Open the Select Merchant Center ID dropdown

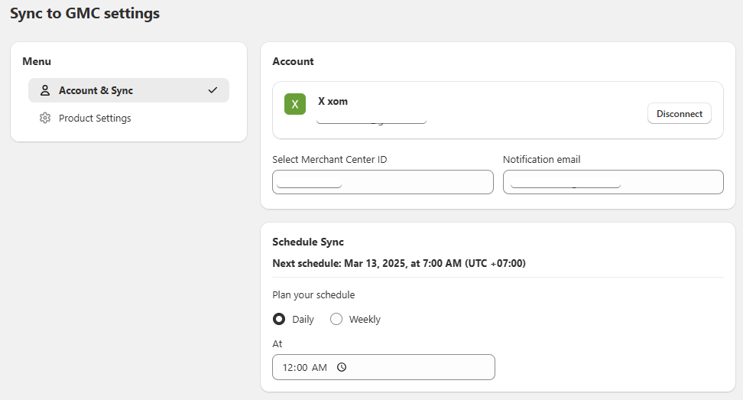tap(382, 182)
